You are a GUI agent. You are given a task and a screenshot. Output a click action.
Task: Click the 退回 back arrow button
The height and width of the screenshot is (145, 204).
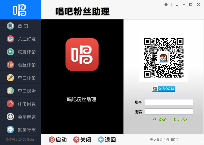(107, 140)
